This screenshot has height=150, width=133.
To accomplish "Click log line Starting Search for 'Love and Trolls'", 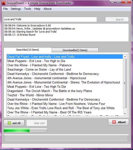I will click(x=31, y=31).
